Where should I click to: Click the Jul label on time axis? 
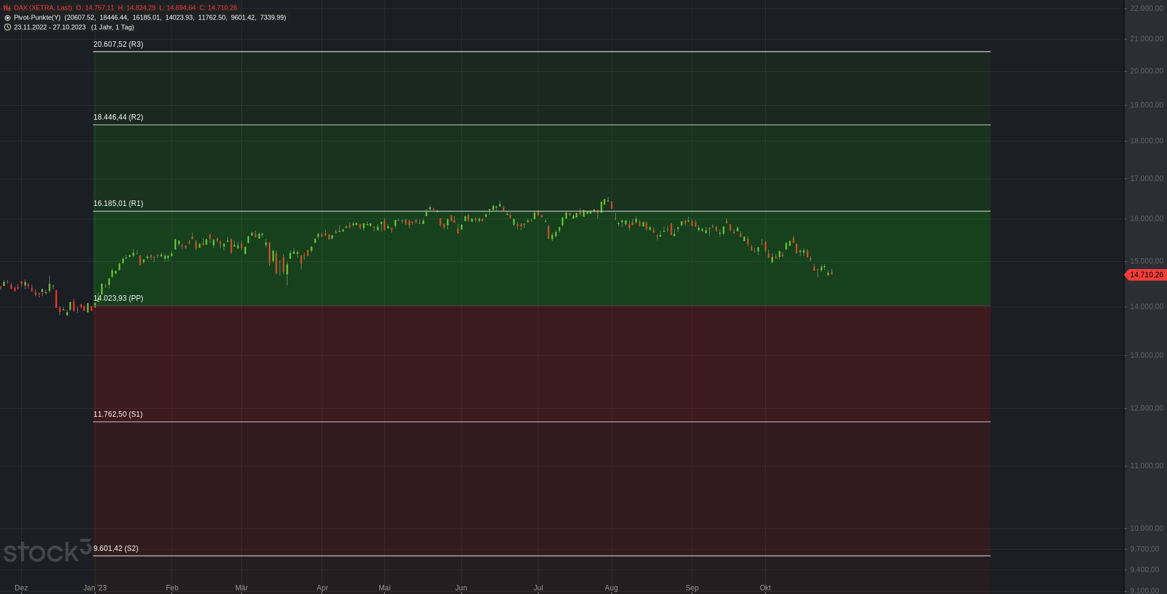click(x=538, y=588)
